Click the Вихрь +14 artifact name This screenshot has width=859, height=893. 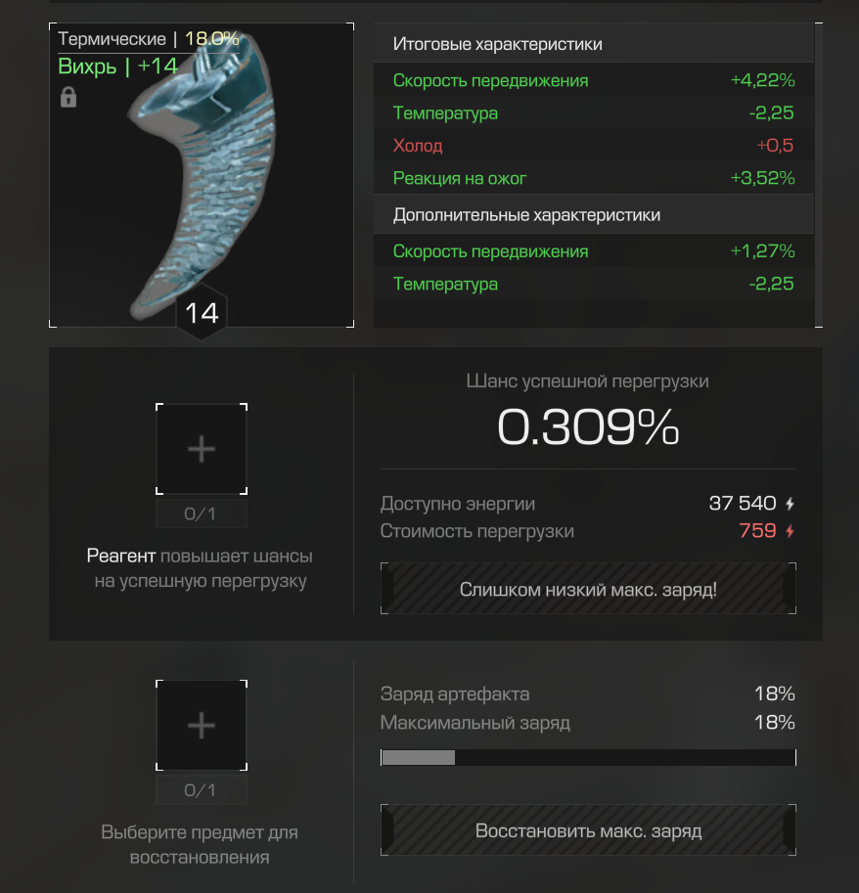click(118, 67)
